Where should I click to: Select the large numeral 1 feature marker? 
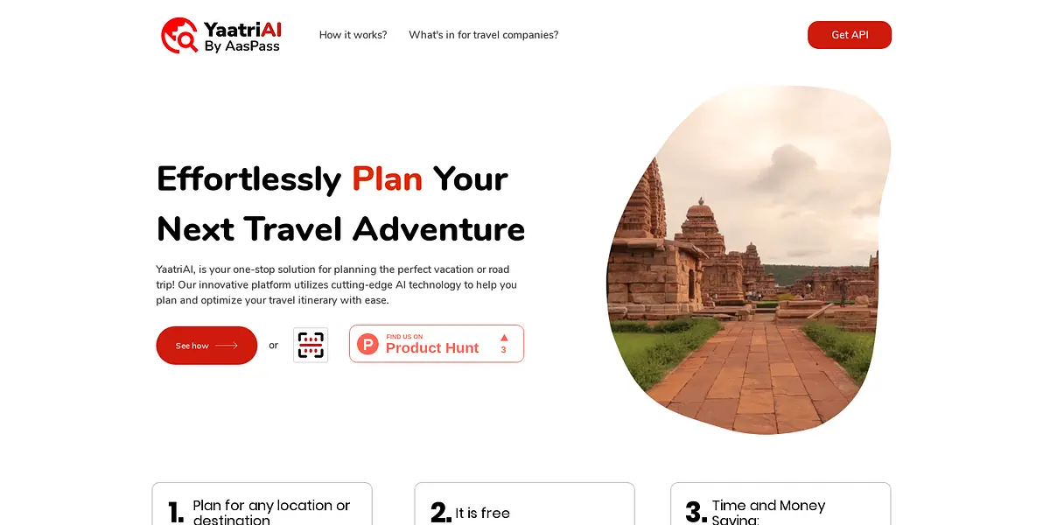click(176, 512)
